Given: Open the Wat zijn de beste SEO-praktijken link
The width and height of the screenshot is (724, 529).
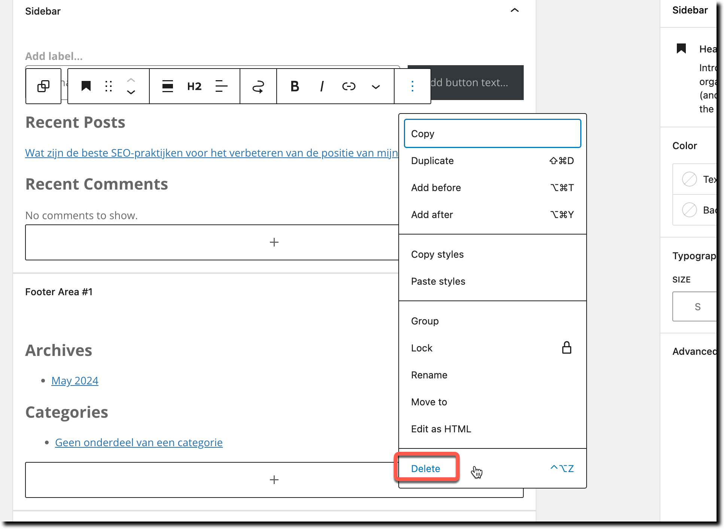Looking at the screenshot, I should [212, 153].
